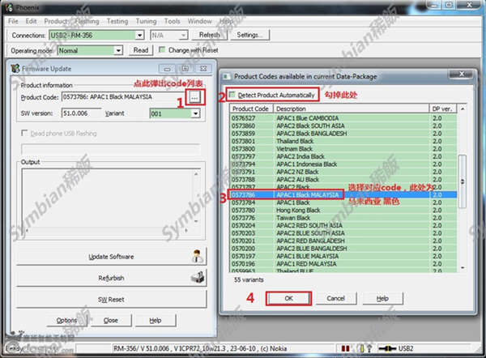Click the product list scrollbar thumb
486x358 pixels.
pyautogui.click(x=463, y=181)
